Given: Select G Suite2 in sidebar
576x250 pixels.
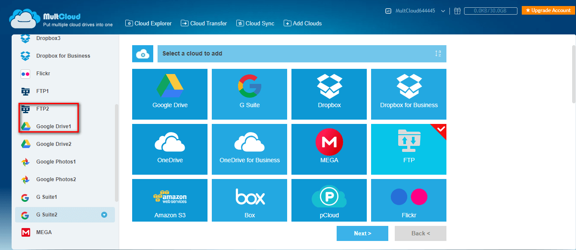Looking at the screenshot, I should pyautogui.click(x=65, y=215).
